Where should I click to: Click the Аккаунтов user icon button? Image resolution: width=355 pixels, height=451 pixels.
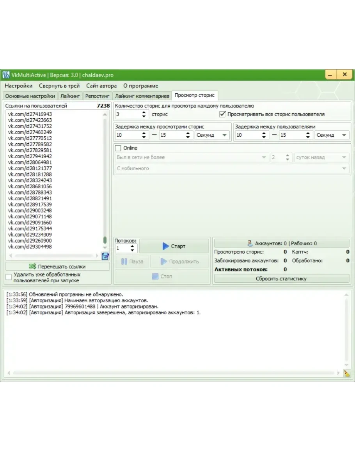click(x=281, y=243)
